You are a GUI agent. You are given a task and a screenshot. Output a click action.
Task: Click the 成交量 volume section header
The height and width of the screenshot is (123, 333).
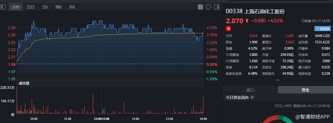click(24, 83)
